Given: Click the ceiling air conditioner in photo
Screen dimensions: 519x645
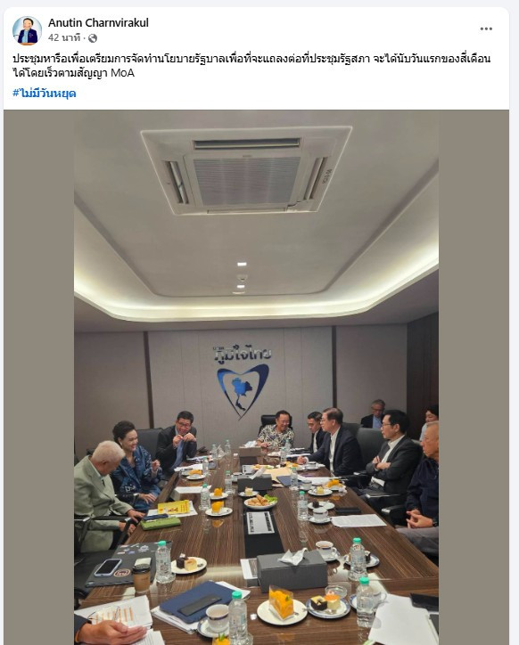Looking at the screenshot, I should pos(246,169).
